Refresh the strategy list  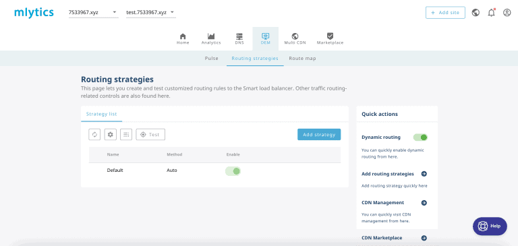pos(94,134)
